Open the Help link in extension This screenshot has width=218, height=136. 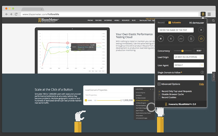point(201,84)
